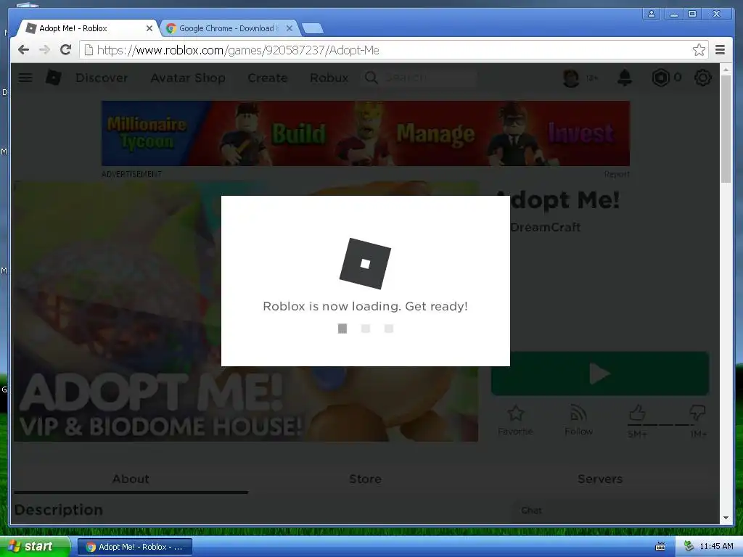Image resolution: width=743 pixels, height=557 pixels.
Task: Bookmark this page using the star icon
Action: [x=699, y=50]
